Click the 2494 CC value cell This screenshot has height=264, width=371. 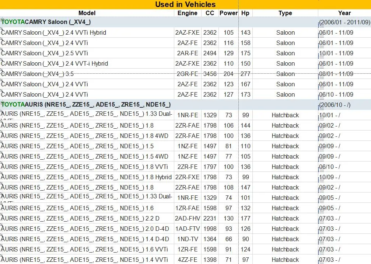[x=210, y=53]
